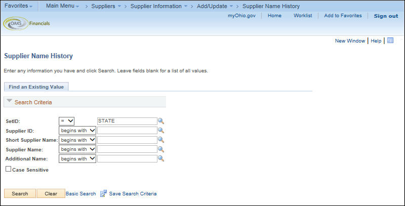
Task: Open the SetID operator dropdown
Action: tap(67, 121)
